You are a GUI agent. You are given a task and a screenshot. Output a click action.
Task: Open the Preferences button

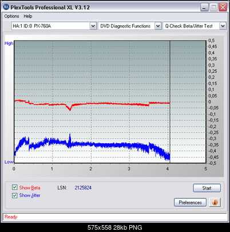coord(190,202)
